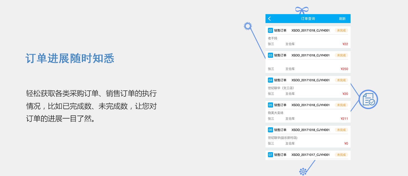Click 未完成 status tag on order 06
Image resolution: width=408 pixels, height=176 pixels.
pyautogui.click(x=341, y=130)
